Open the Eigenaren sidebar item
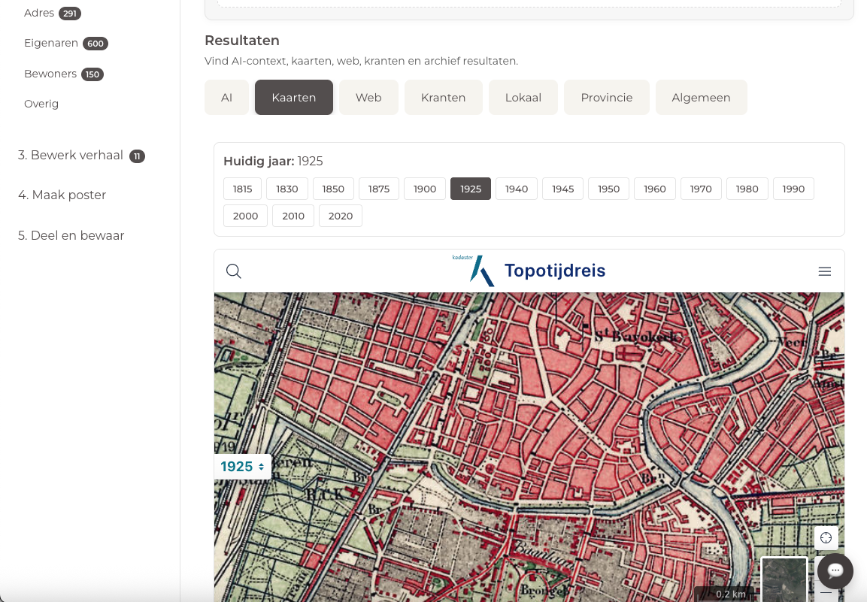This screenshot has width=867, height=602. pyautogui.click(x=51, y=44)
